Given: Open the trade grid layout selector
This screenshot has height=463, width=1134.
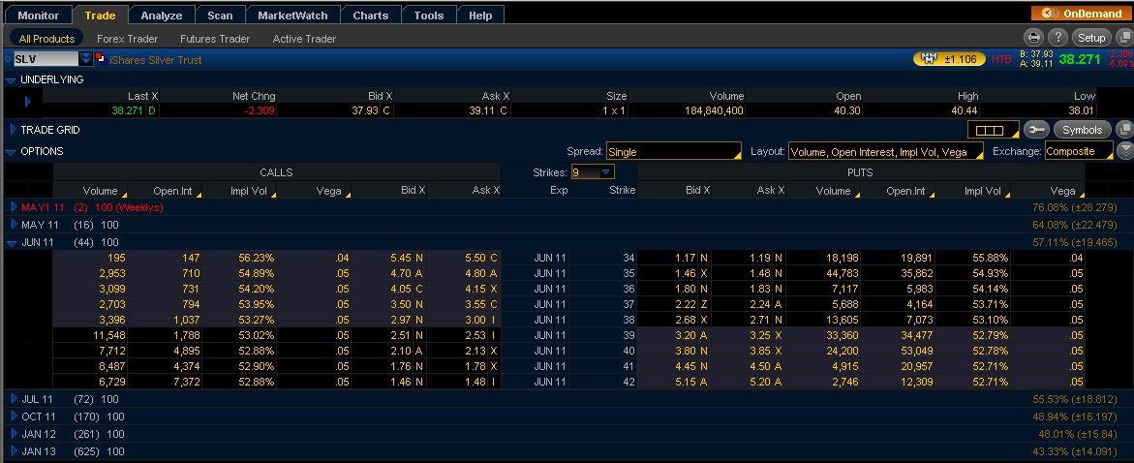Looking at the screenshot, I should click(x=993, y=130).
